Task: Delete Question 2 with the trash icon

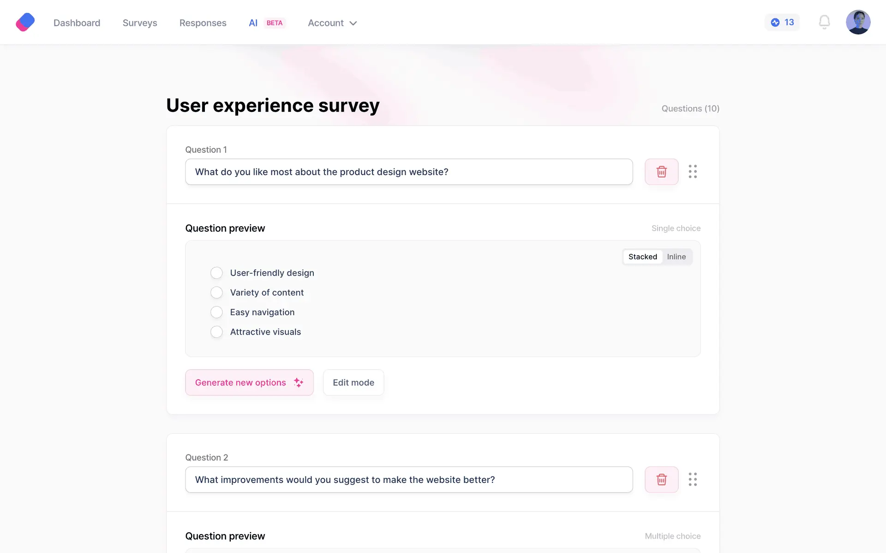Action: point(661,480)
